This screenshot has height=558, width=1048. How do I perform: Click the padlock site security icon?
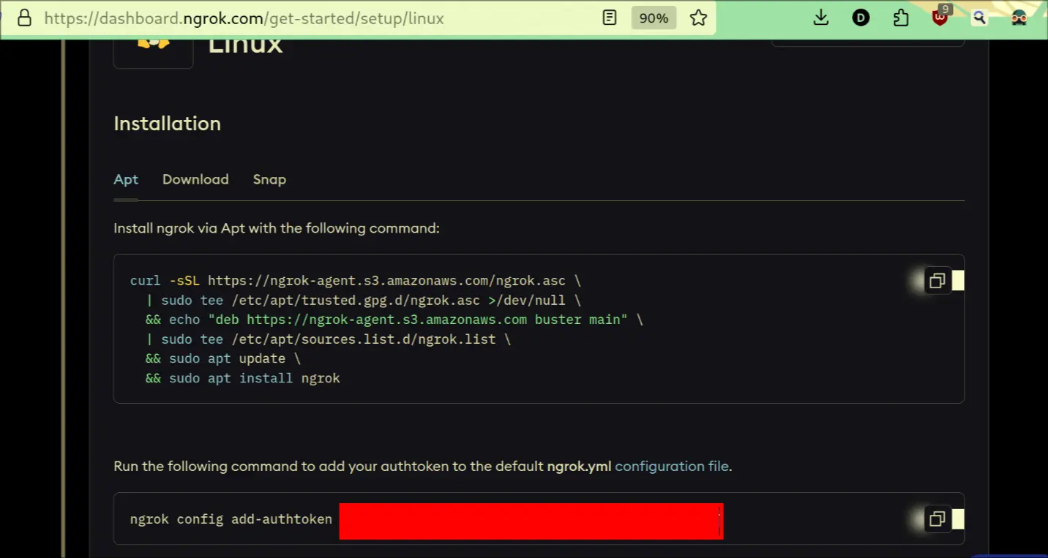25,18
